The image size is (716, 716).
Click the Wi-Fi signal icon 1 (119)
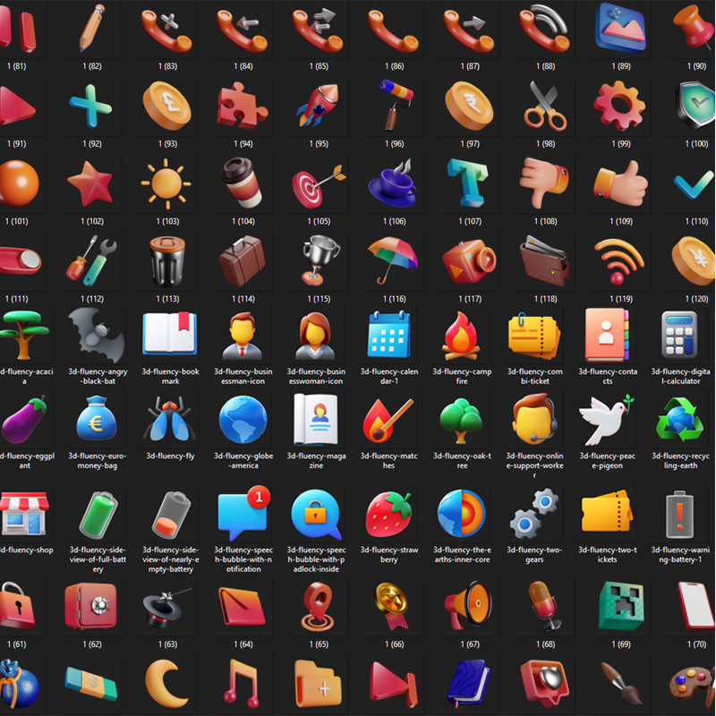(x=619, y=262)
